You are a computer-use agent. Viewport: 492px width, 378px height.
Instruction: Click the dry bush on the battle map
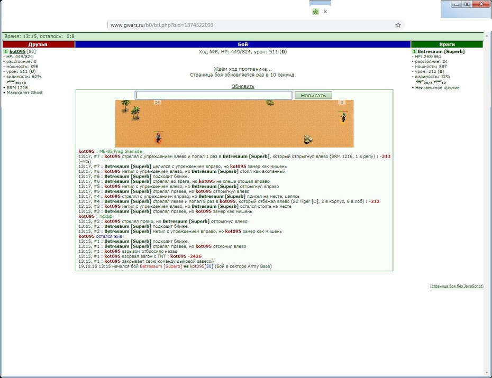(x=270, y=102)
